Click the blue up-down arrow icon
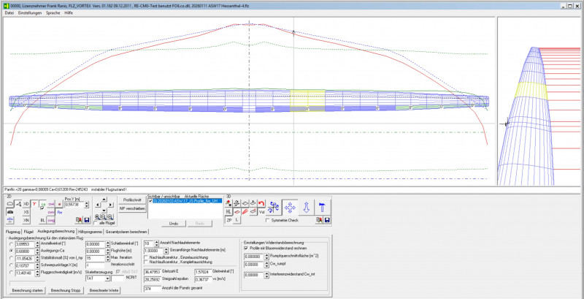 [306, 207]
